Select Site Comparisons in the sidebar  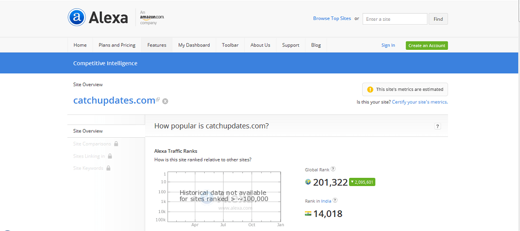coord(92,144)
